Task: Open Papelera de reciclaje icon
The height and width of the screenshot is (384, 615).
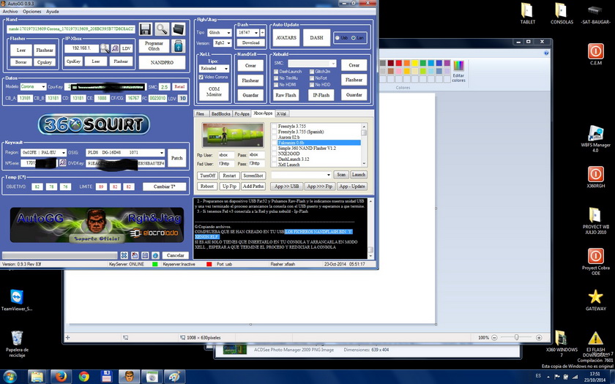Action: click(17, 344)
